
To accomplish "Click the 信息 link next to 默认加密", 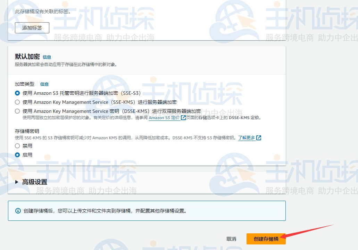I will (47, 57).
